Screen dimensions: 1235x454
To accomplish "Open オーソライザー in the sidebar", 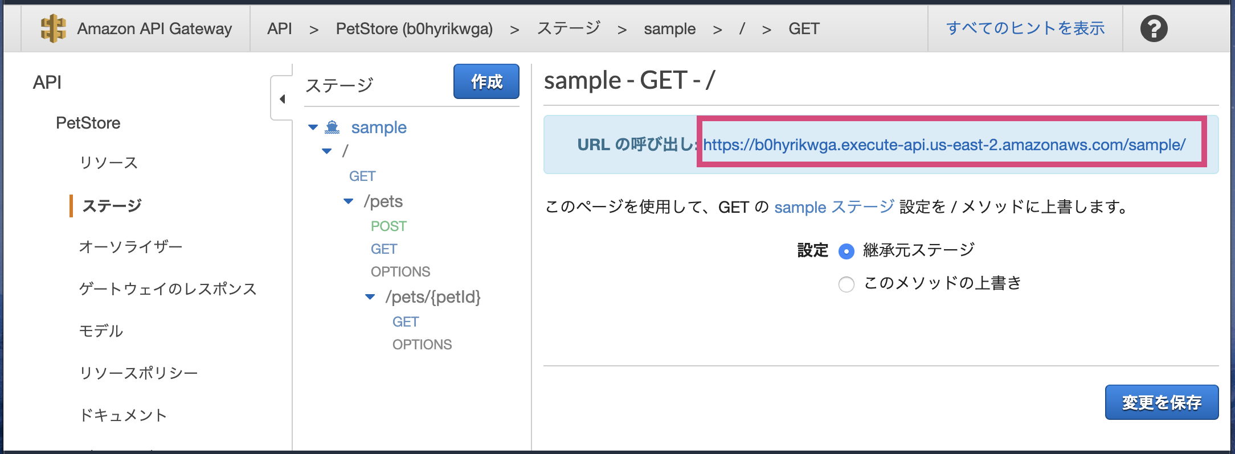I will pyautogui.click(x=130, y=246).
